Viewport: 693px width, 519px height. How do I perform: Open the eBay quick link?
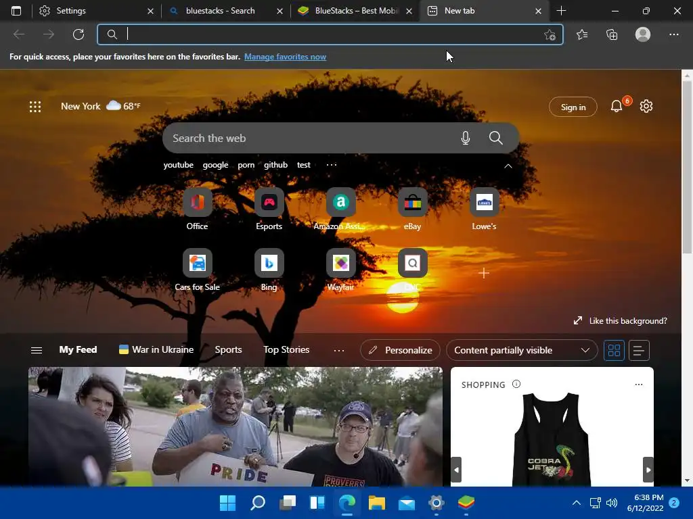(x=412, y=209)
